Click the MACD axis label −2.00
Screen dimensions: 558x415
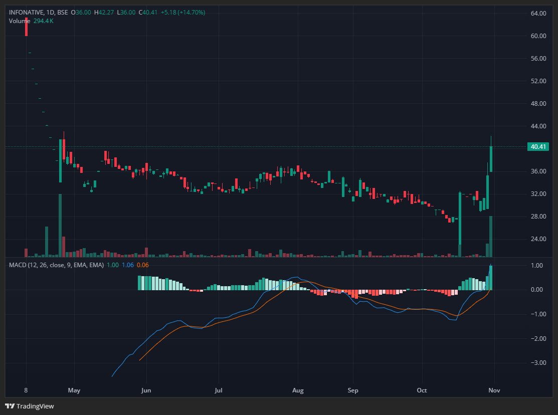click(x=538, y=338)
